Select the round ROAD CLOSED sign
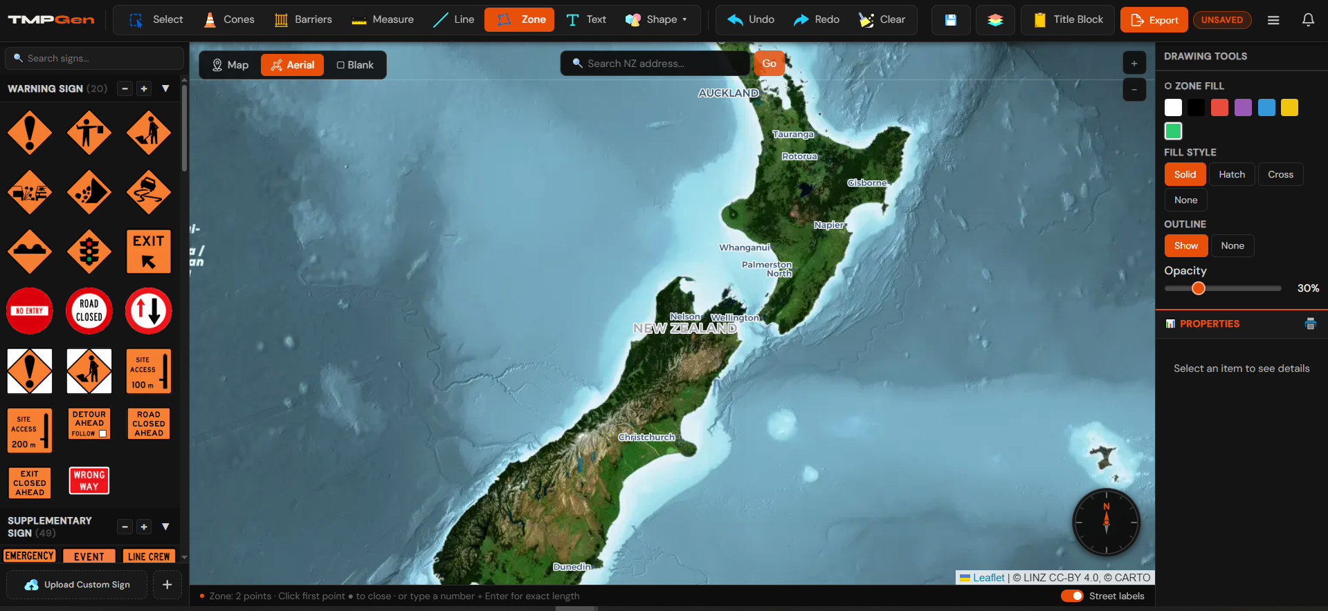This screenshot has height=611, width=1328. (89, 311)
